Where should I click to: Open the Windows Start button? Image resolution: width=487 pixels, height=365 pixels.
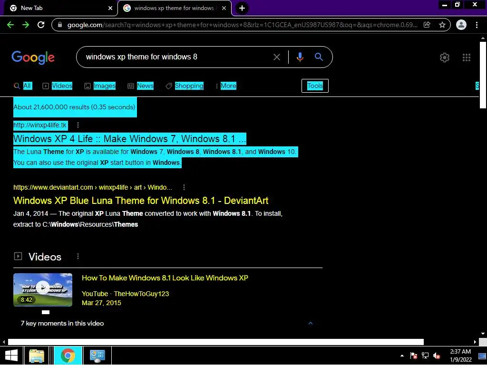pos(11,355)
